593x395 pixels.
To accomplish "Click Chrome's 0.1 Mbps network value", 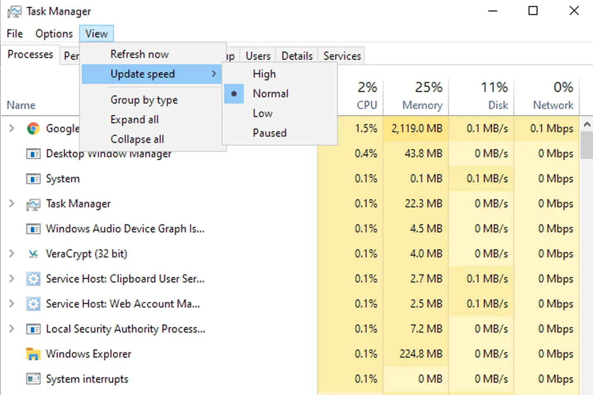I will point(552,129).
